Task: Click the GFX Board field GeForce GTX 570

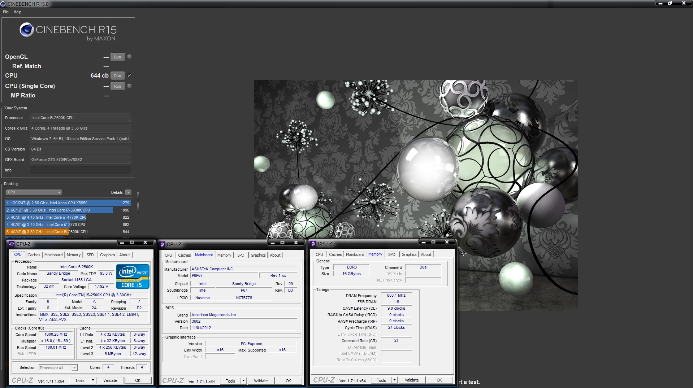Action: [80, 160]
